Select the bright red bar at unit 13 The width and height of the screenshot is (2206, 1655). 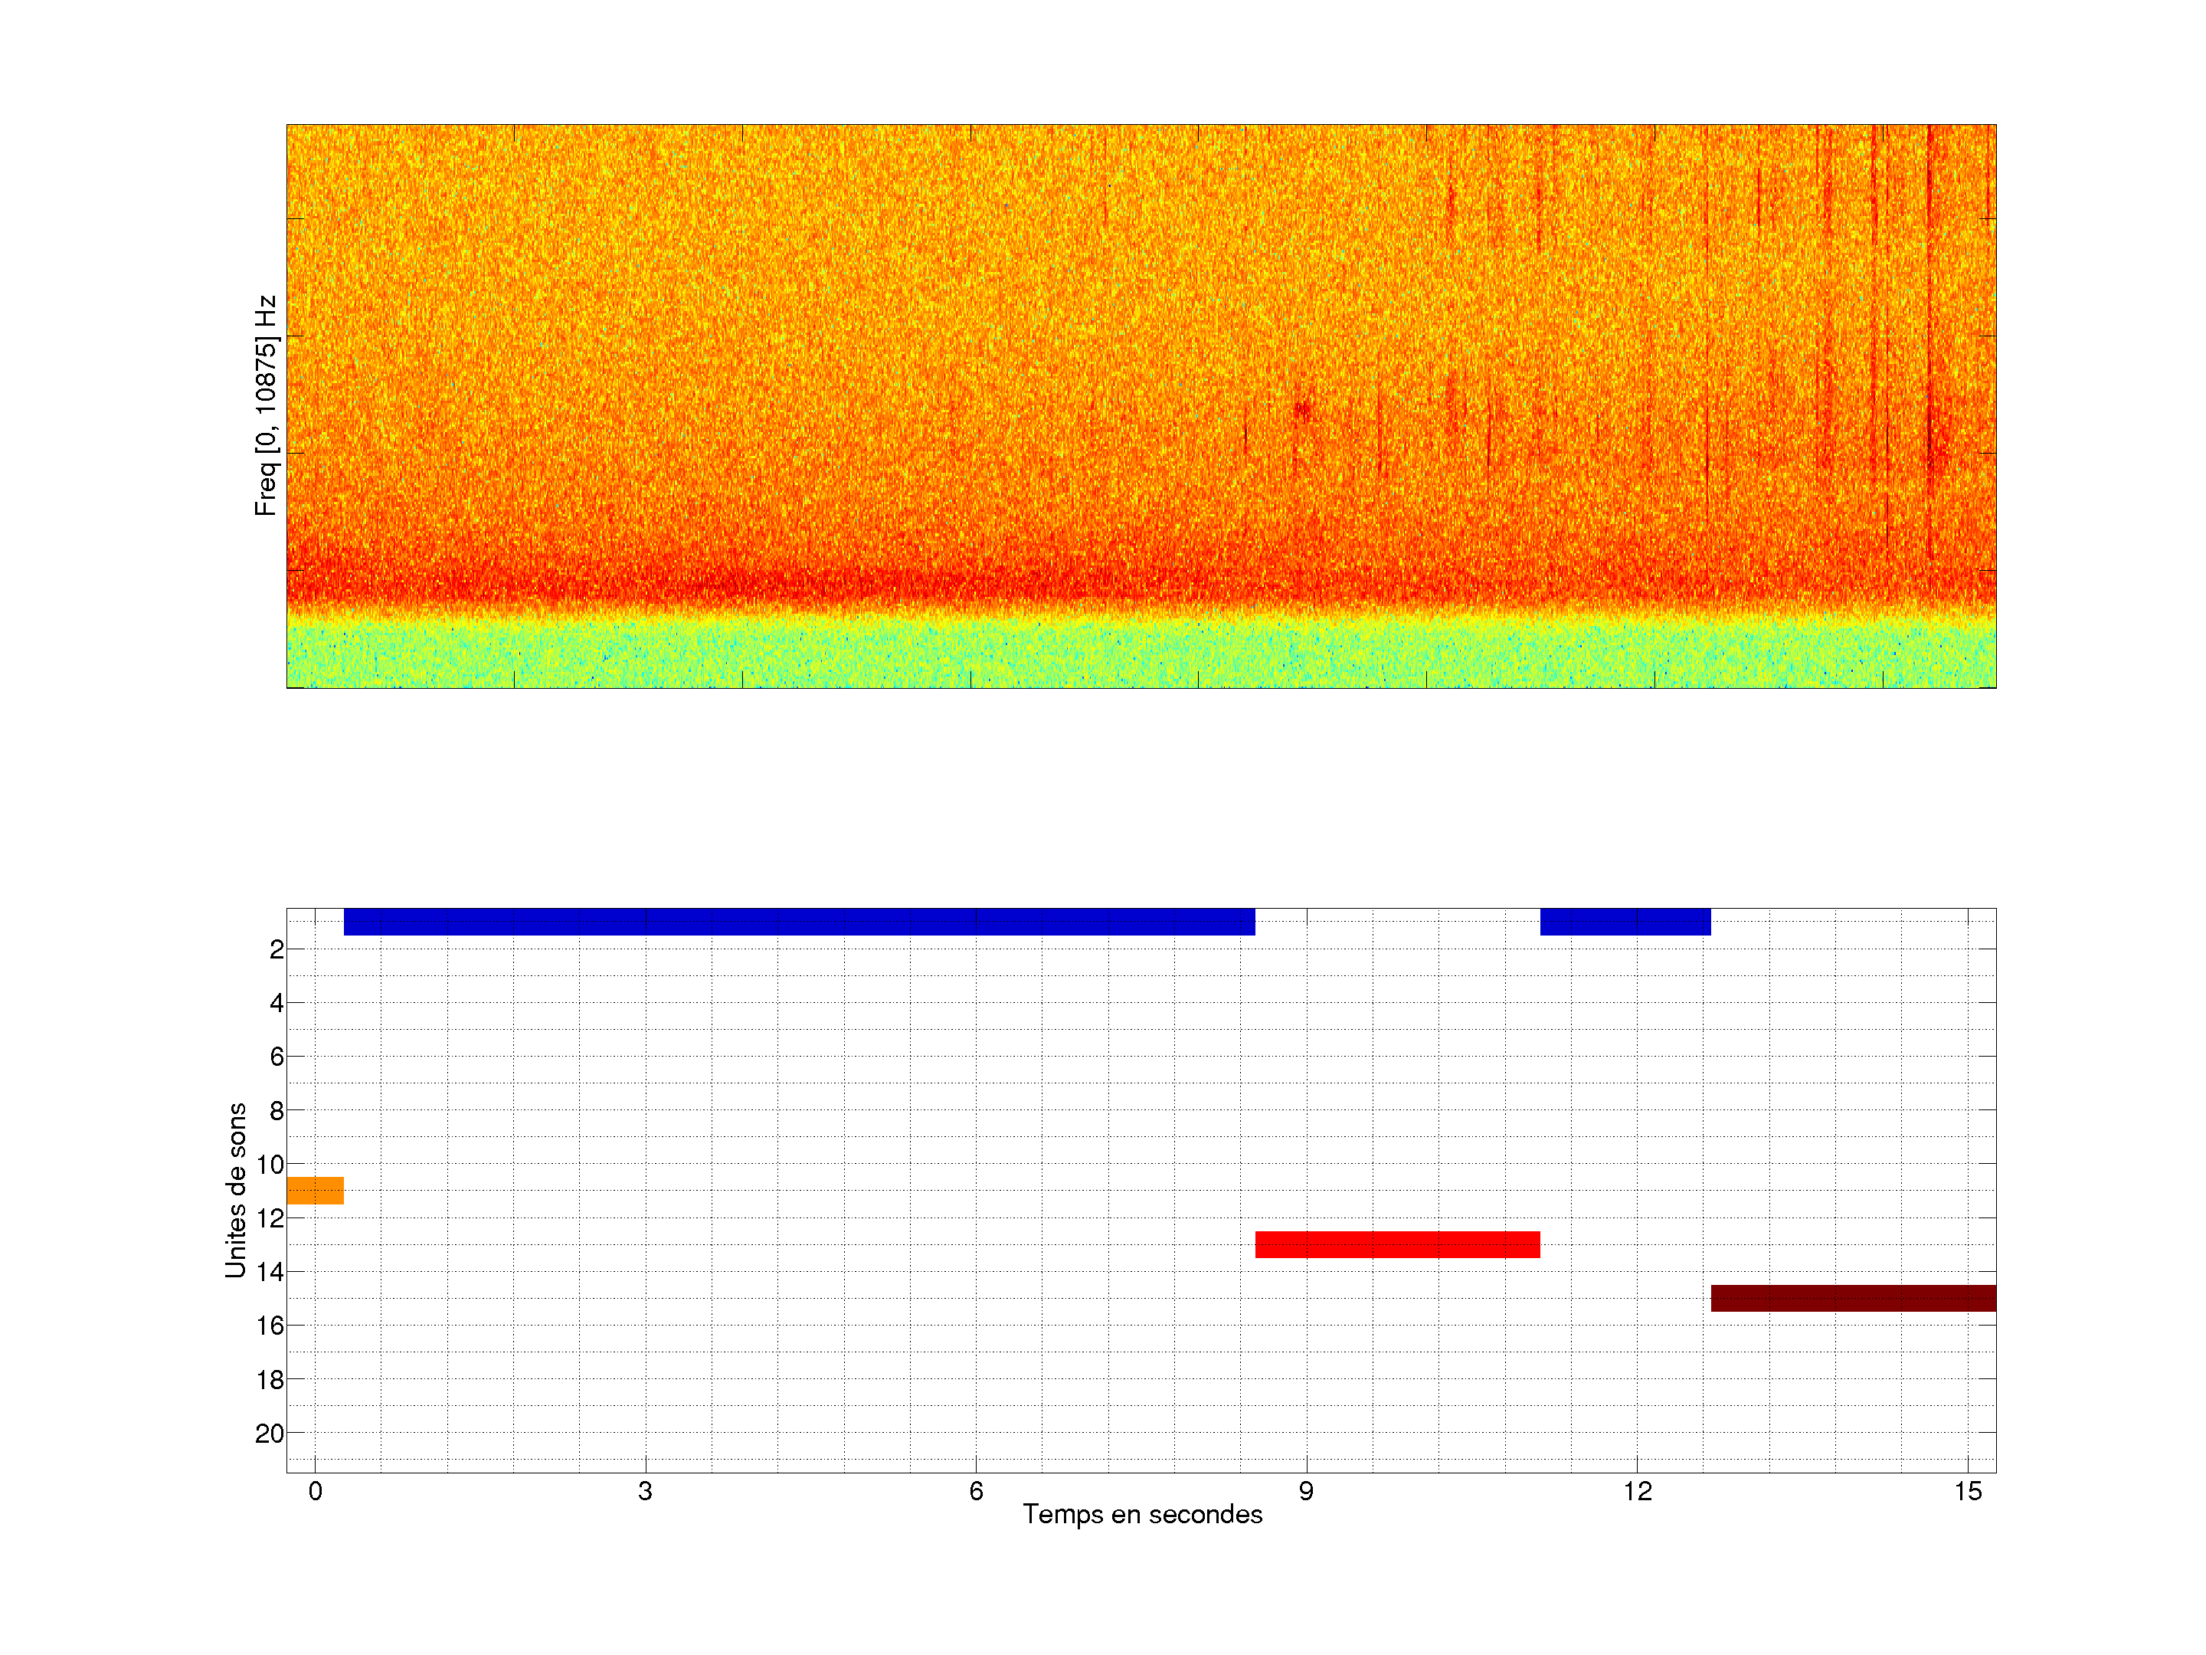(x=1397, y=1244)
